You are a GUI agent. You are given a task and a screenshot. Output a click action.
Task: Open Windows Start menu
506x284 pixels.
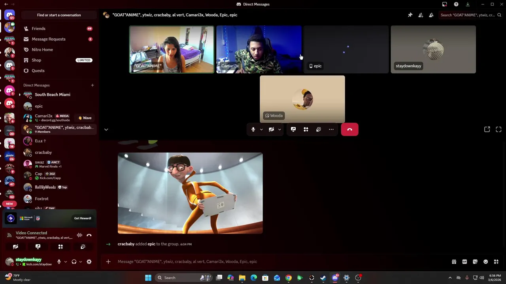click(x=148, y=278)
